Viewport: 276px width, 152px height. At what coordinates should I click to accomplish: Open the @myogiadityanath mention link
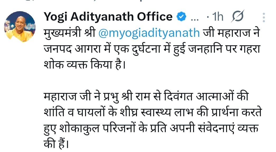(x=149, y=33)
